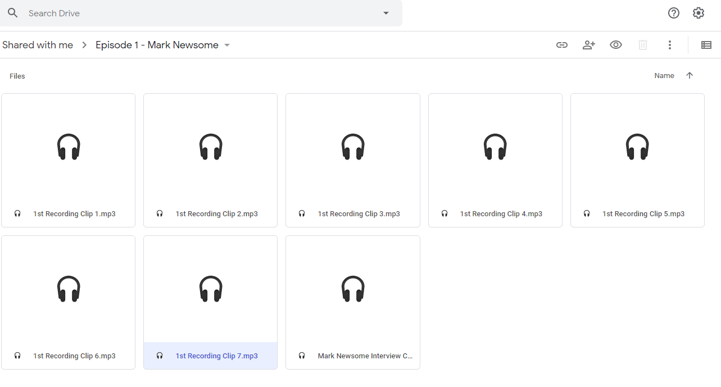Open the Help question mark icon
721x387 pixels.
[x=674, y=13]
